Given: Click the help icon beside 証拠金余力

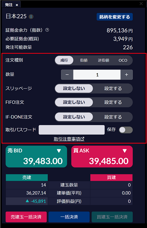Looking at the screenshot, I should 47,30.
